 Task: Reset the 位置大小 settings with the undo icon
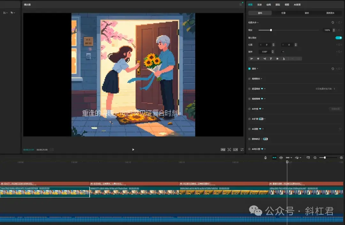click(333, 22)
